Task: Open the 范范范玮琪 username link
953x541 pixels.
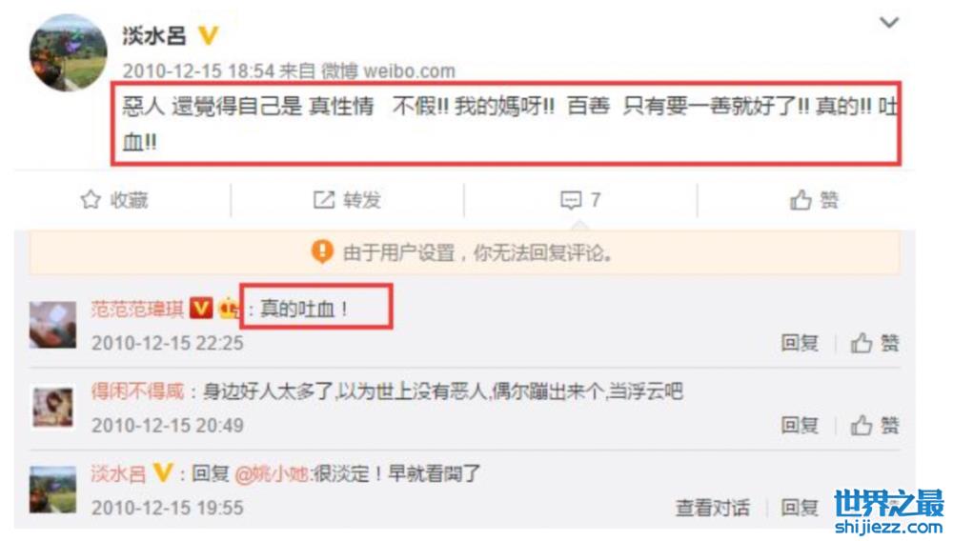Action: [137, 309]
